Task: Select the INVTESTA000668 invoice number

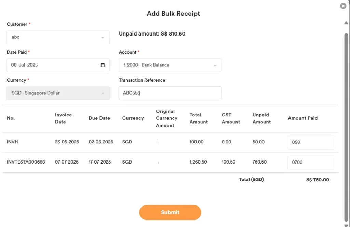Action: point(26,162)
